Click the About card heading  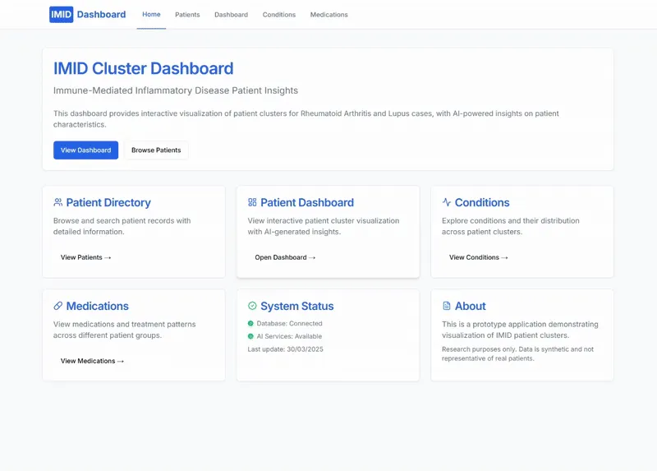[470, 306]
